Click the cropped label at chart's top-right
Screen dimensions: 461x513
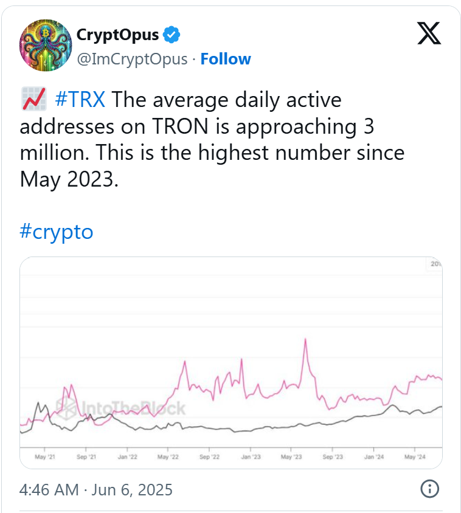coord(434,264)
